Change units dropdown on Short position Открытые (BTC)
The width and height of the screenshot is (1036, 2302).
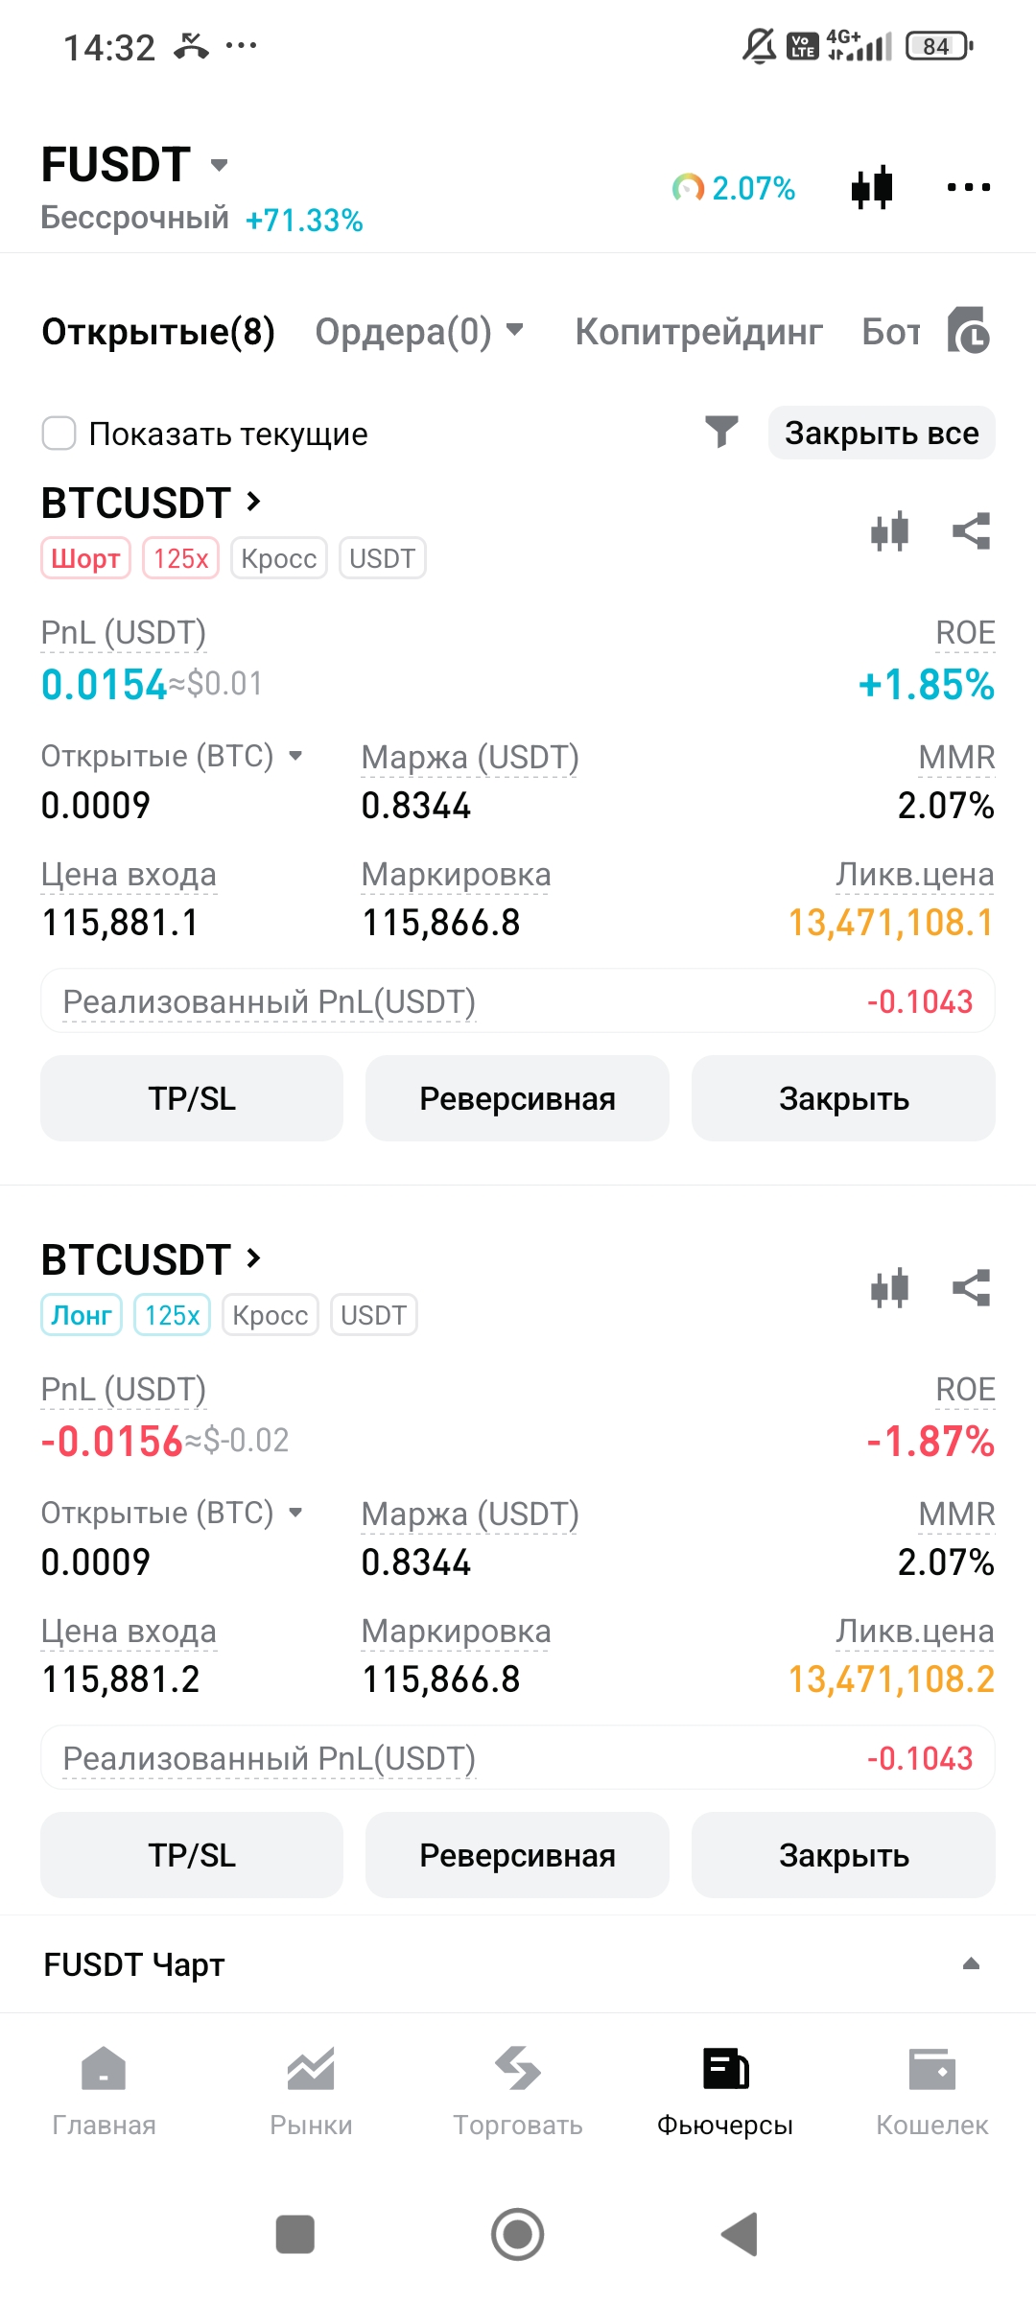(x=295, y=756)
